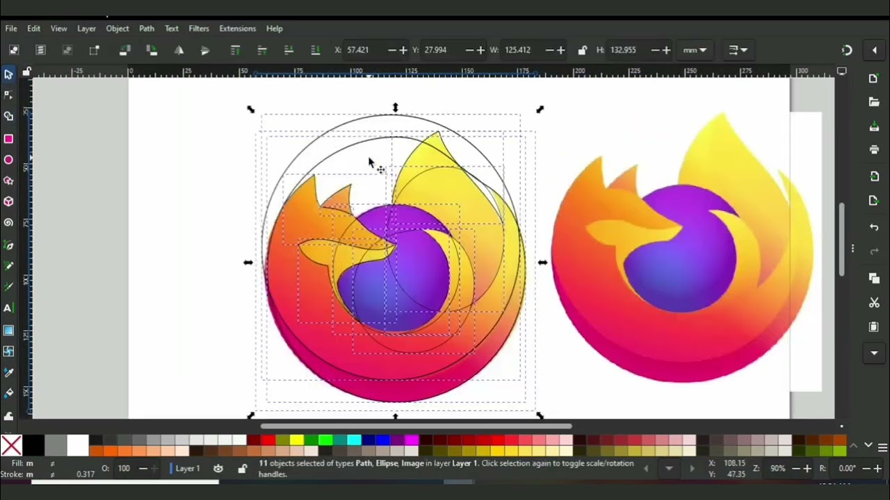The height and width of the screenshot is (500, 890).
Task: Select the Star polygon tool
Action: point(8,181)
